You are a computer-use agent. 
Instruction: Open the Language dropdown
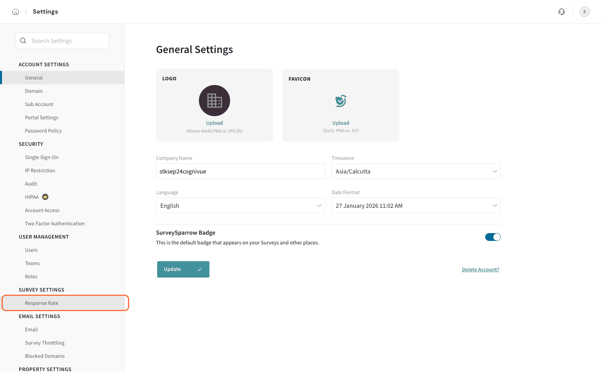tap(240, 206)
